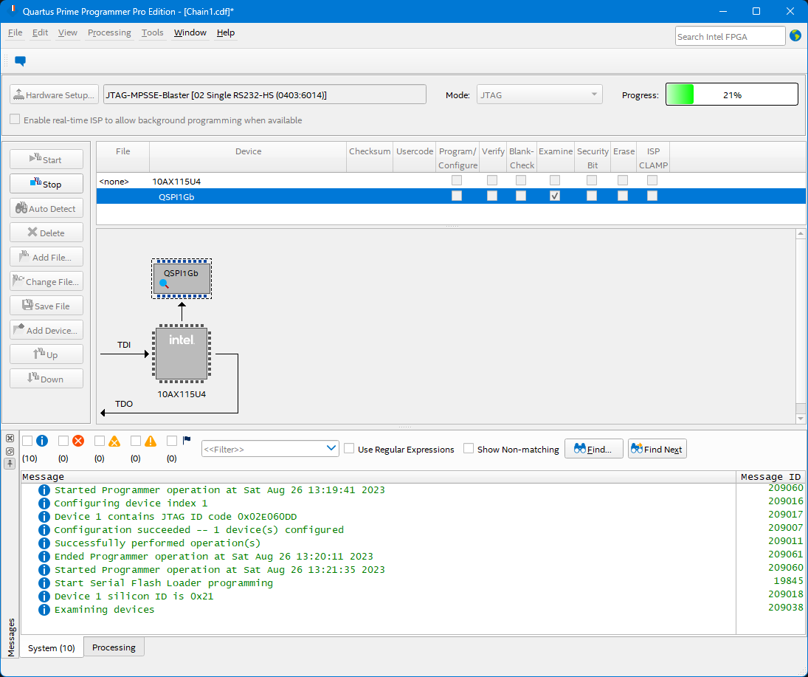The width and height of the screenshot is (808, 677).
Task: Click the Start button
Action: [x=46, y=159]
